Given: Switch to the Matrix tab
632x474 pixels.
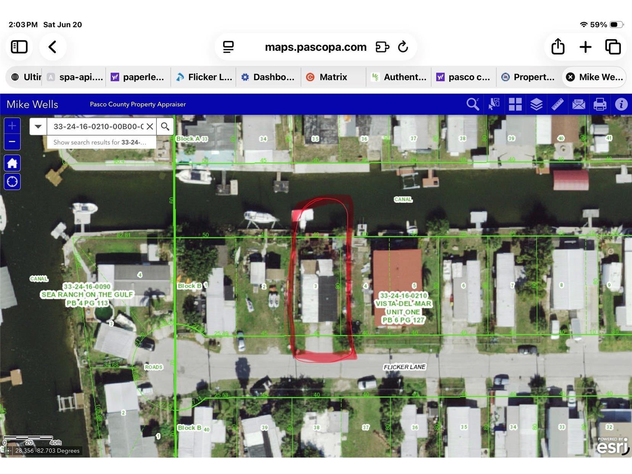Looking at the screenshot, I should click(x=333, y=77).
